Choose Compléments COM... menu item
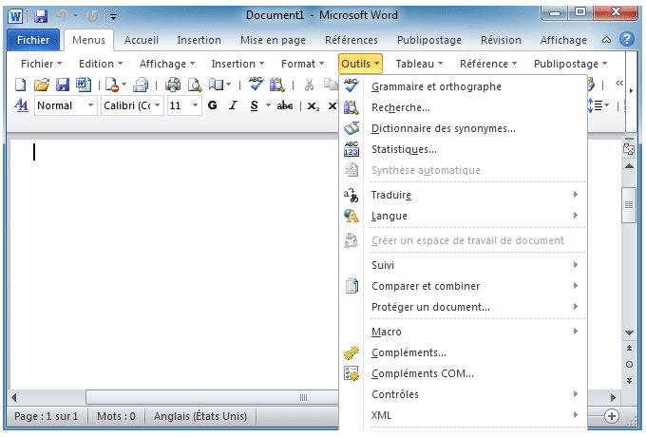Screen dimensions: 646x437 coord(463,373)
